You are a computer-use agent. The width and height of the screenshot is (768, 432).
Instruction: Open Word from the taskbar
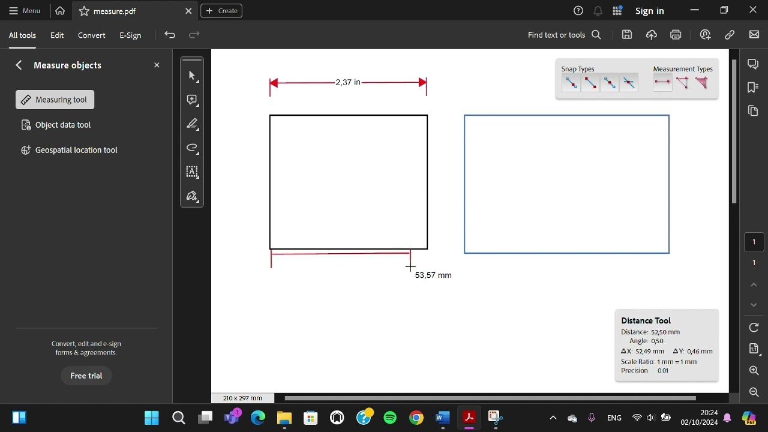(443, 418)
